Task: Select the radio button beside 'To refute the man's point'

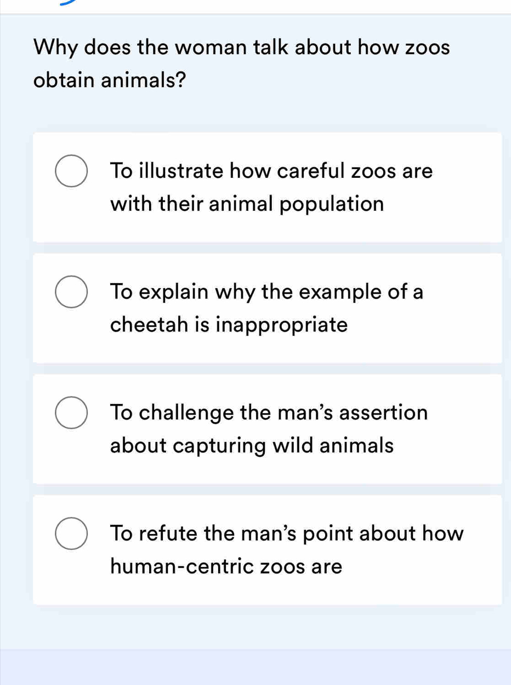Action: click(x=71, y=533)
